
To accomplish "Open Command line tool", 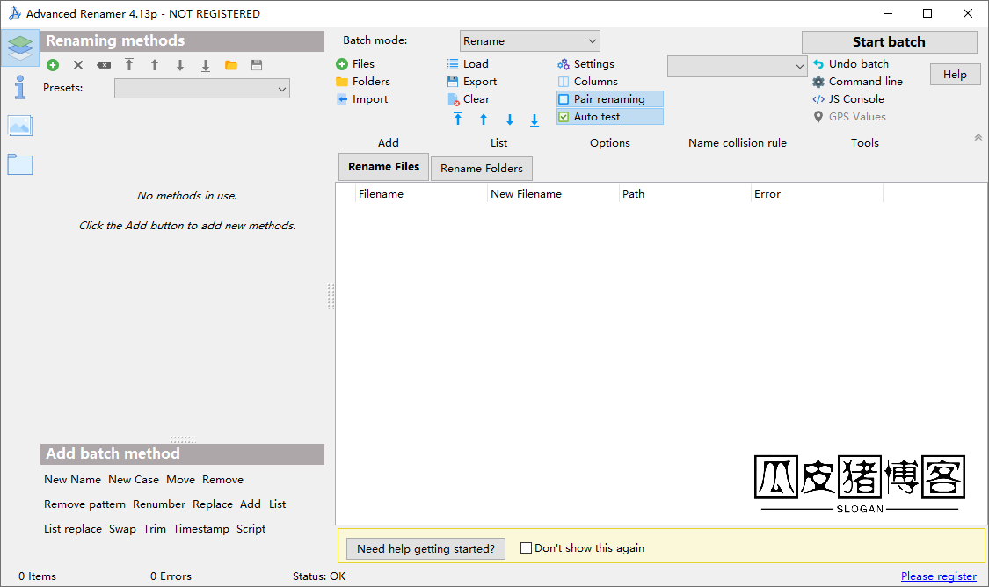I will point(858,82).
